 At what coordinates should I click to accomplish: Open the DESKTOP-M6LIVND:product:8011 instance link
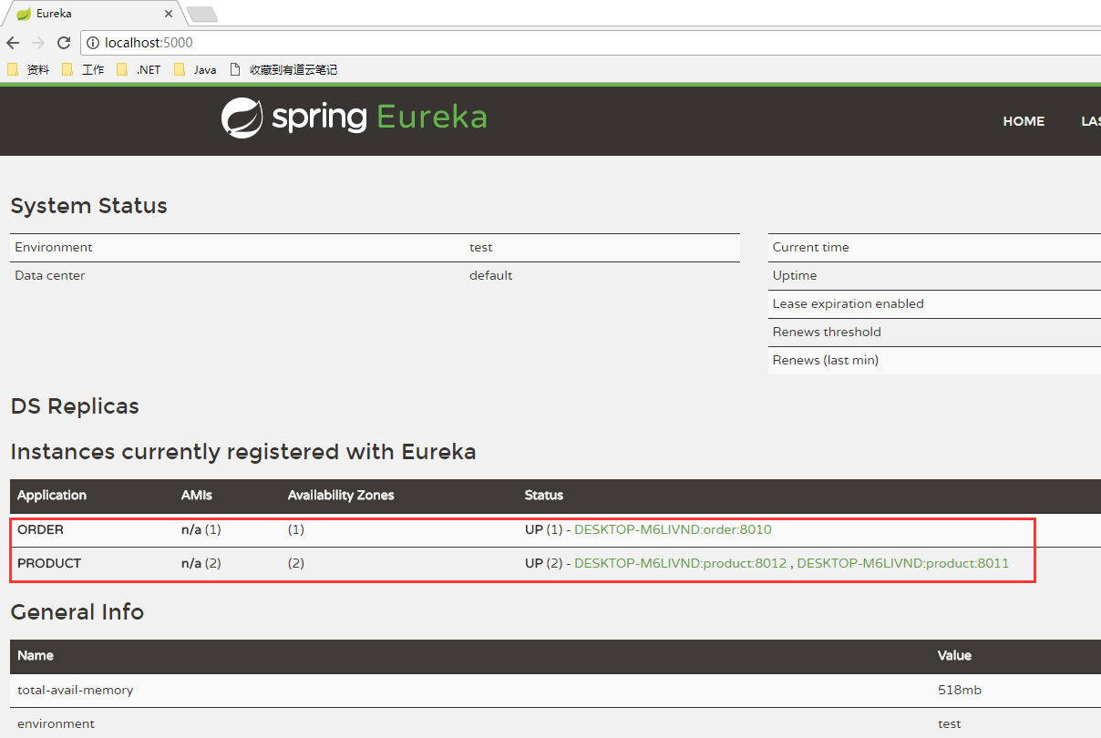(x=903, y=563)
